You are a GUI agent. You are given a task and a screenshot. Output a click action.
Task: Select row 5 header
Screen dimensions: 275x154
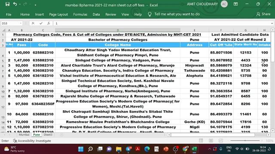(3, 60)
